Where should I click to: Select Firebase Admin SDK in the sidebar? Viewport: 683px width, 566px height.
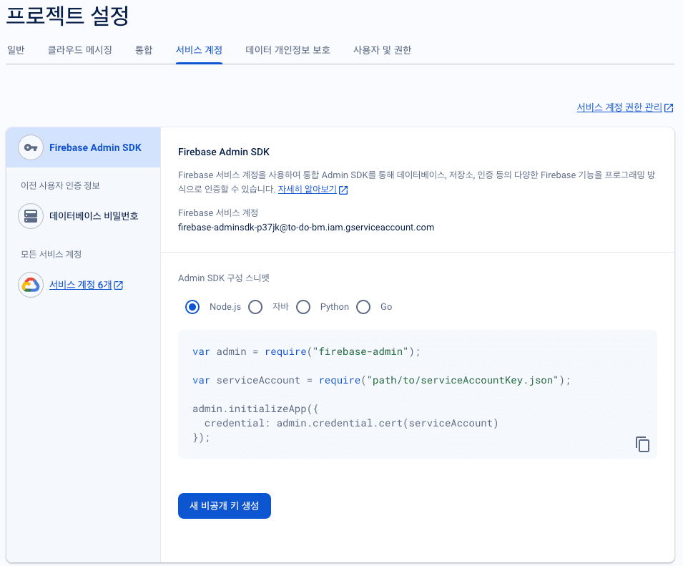click(83, 147)
